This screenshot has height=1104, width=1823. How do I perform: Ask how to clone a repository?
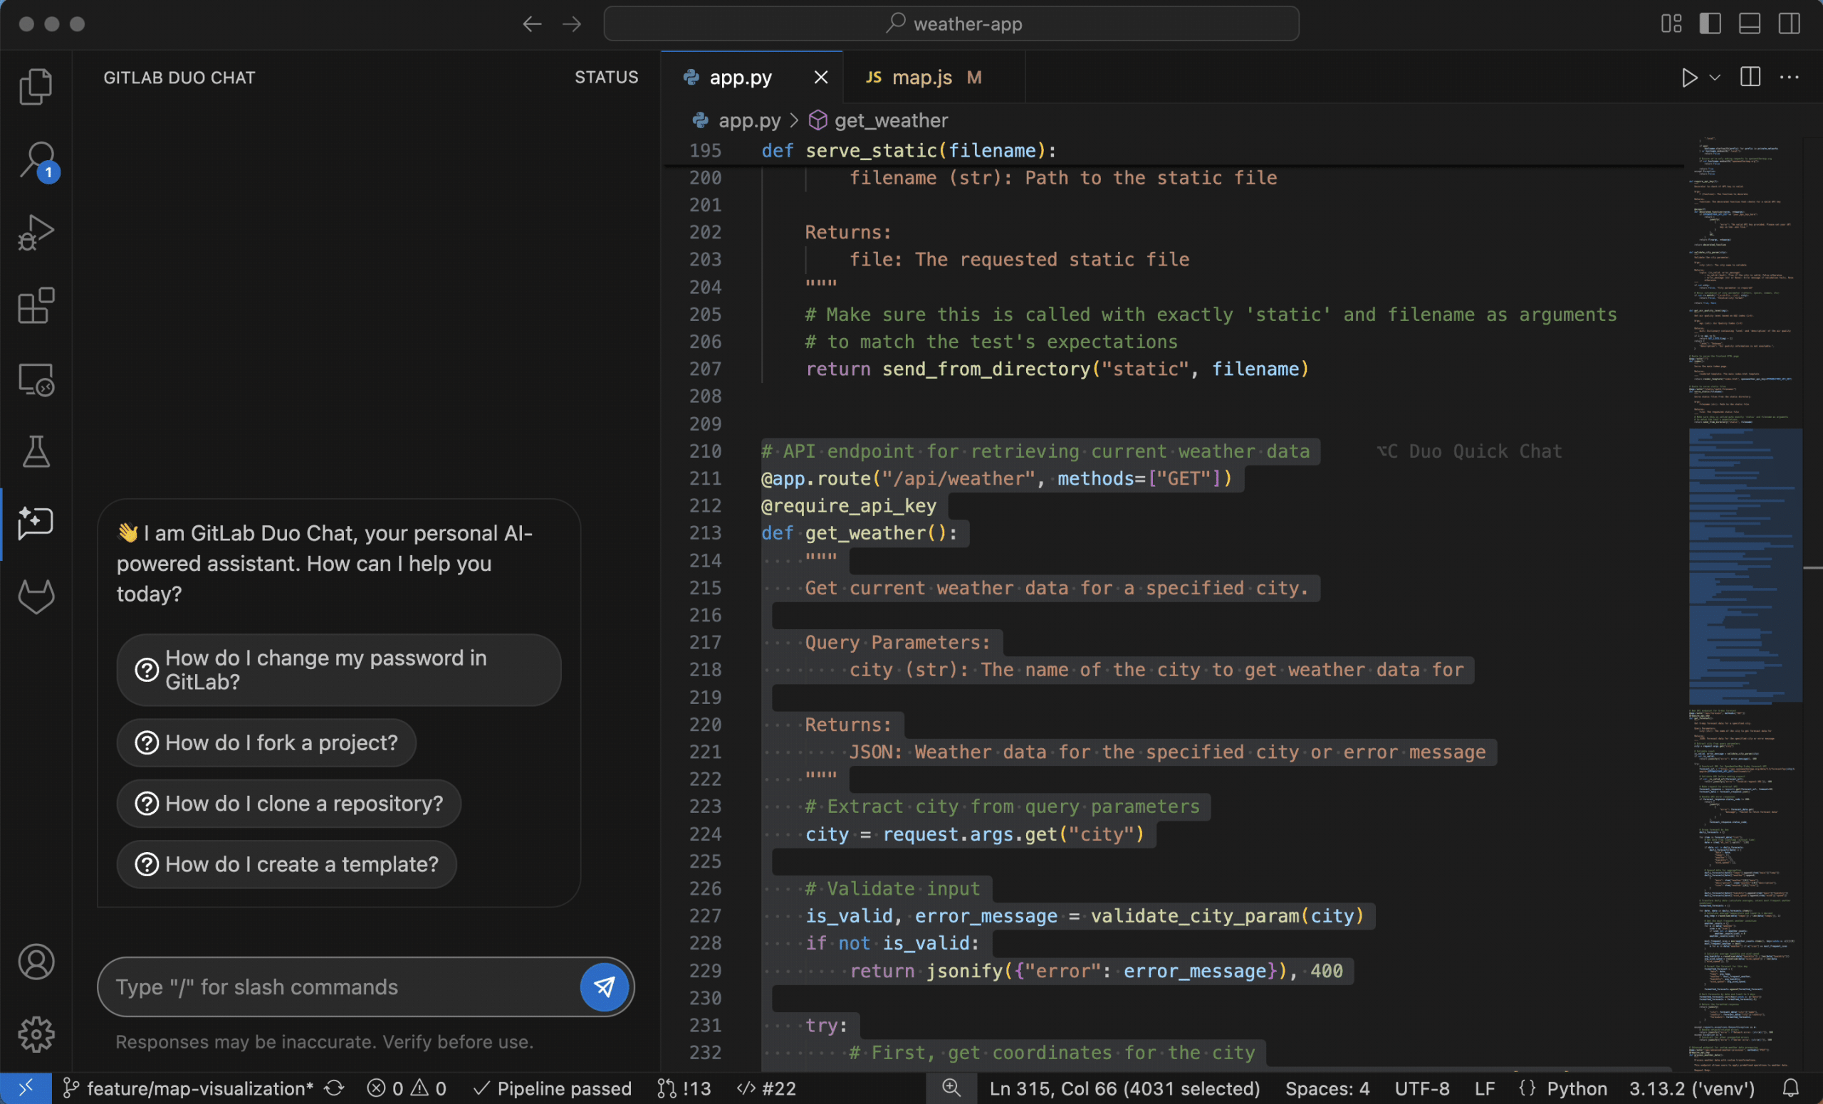[x=289, y=803]
